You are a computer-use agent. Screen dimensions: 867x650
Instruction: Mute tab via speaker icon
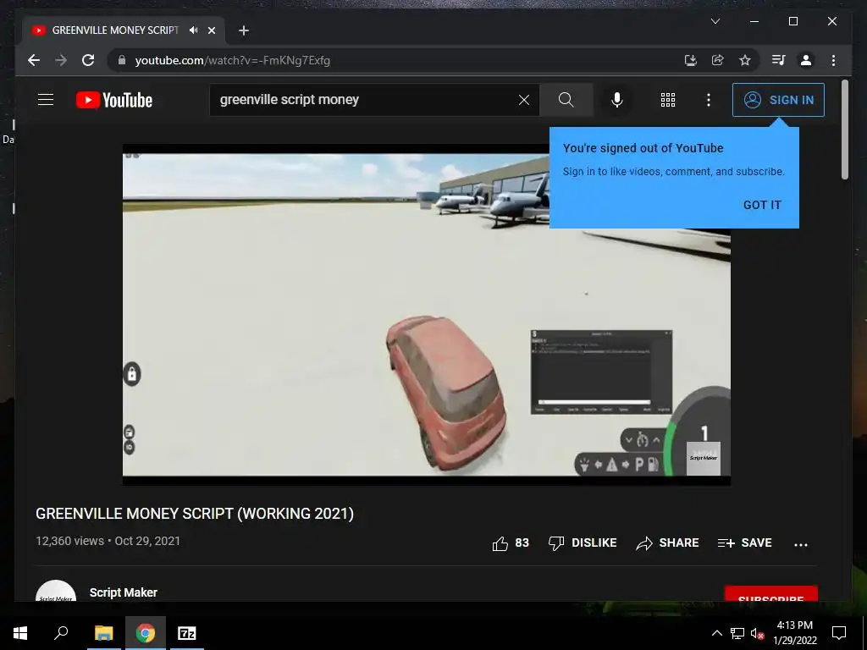tap(193, 30)
